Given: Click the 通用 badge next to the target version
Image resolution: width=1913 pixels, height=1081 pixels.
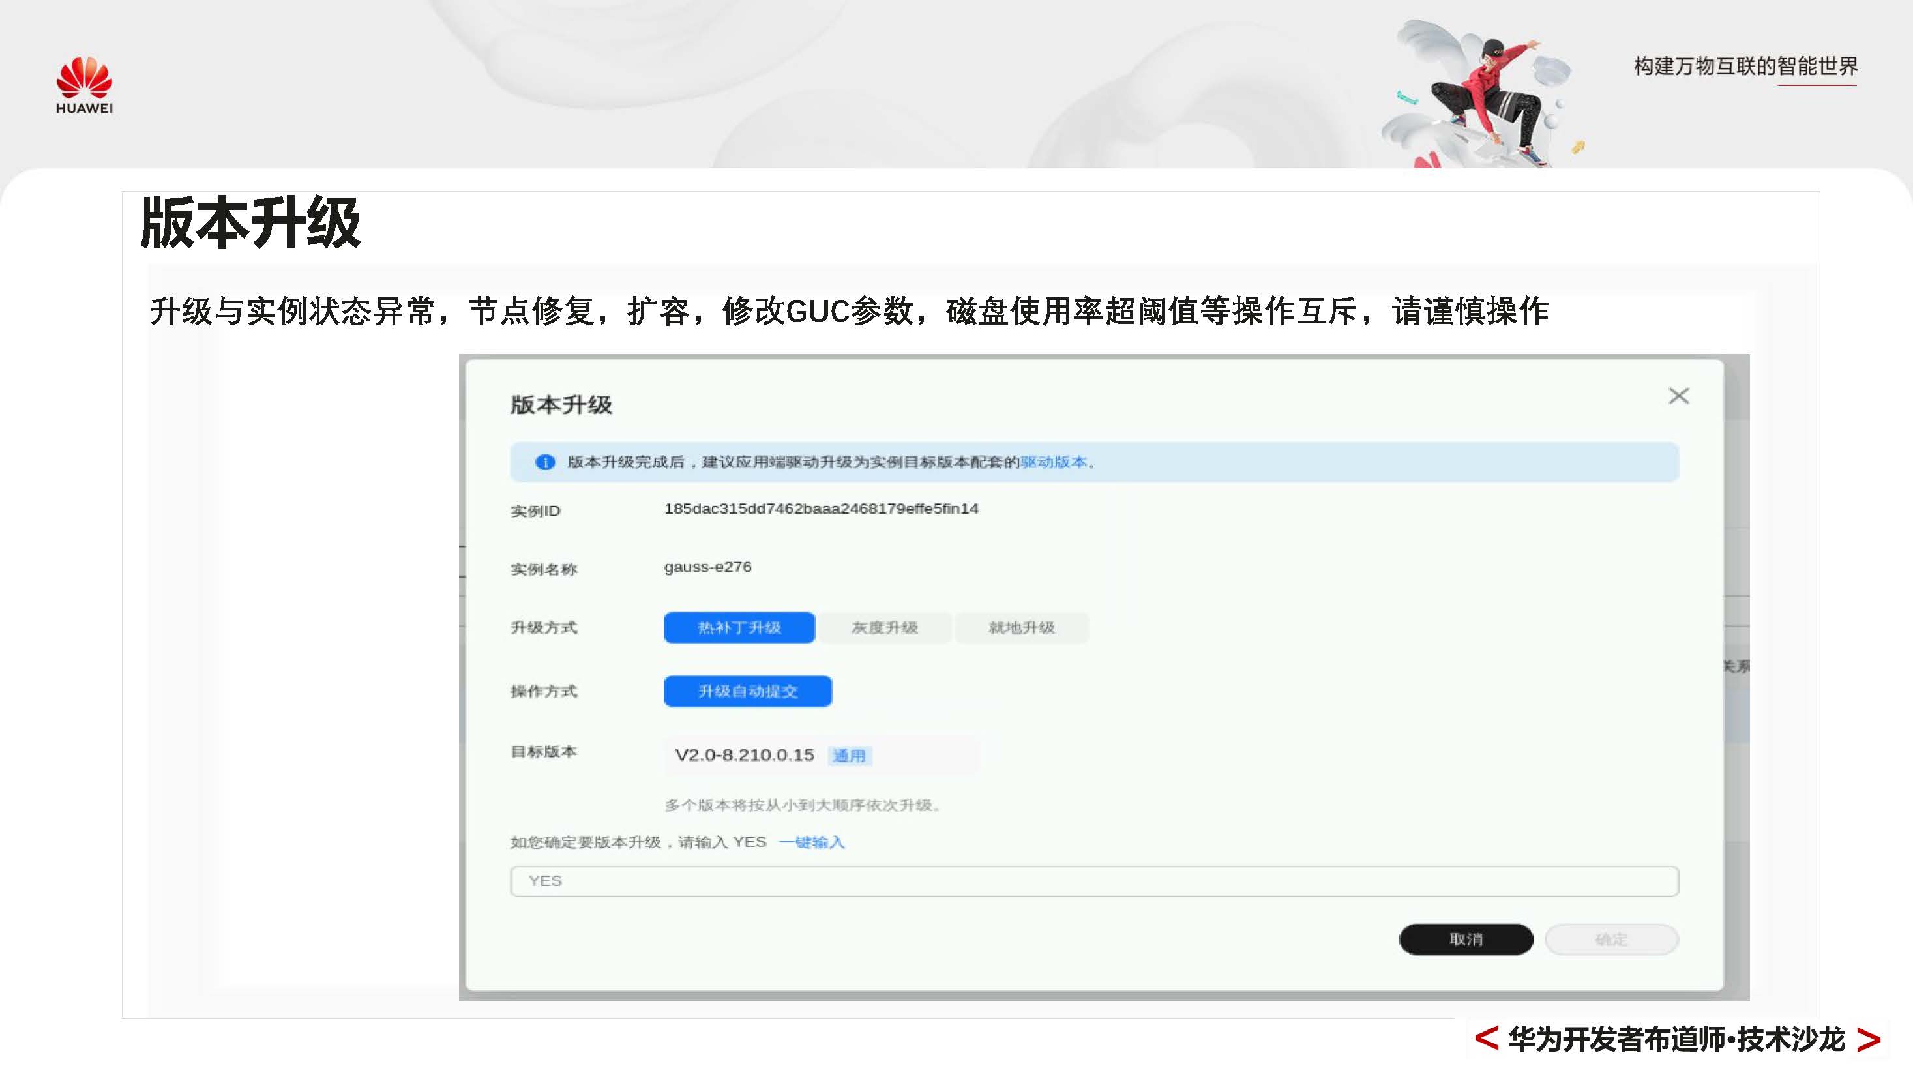Looking at the screenshot, I should pos(851,755).
